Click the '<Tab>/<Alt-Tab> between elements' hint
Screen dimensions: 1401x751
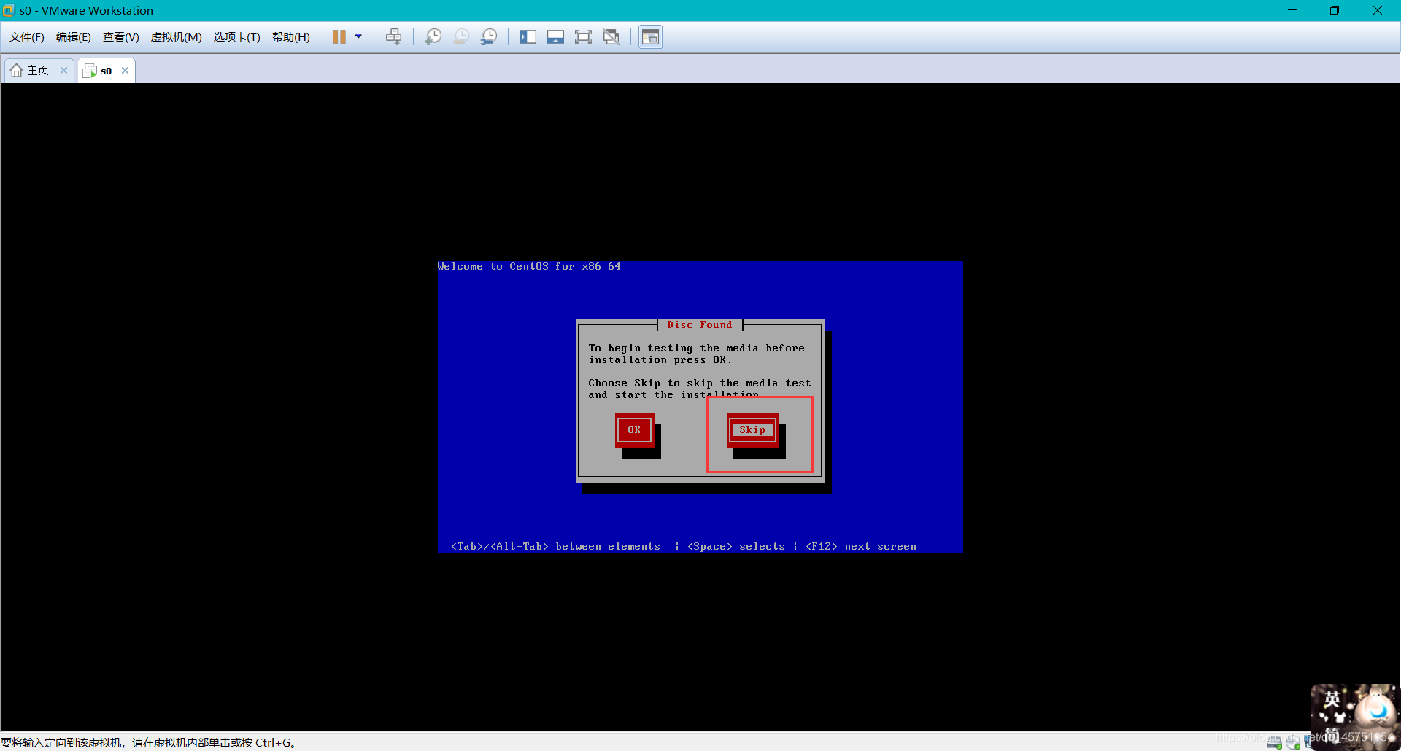pos(555,547)
